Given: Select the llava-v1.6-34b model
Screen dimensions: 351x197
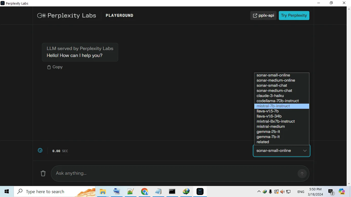Looking at the screenshot, I should point(282,116).
